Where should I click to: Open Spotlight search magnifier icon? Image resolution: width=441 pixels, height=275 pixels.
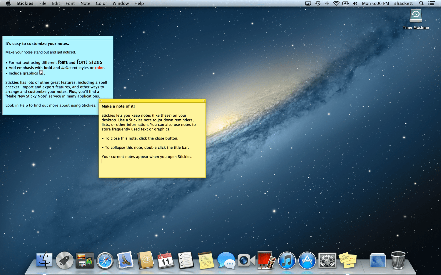point(421,3)
